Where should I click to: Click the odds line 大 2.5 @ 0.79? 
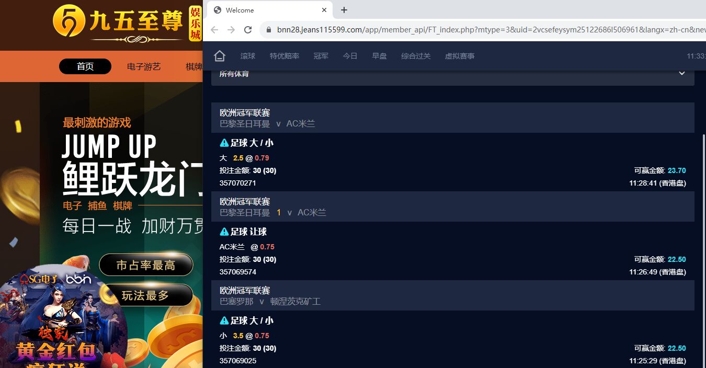[x=244, y=158]
